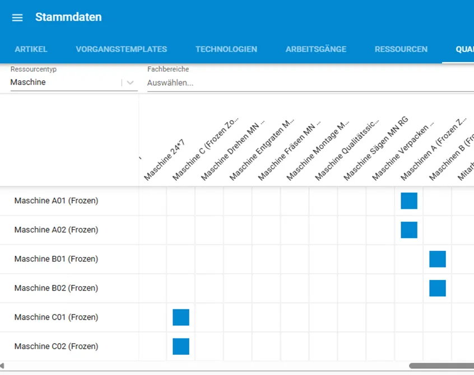Screen dimensions: 474x375
Task: Toggle Maschinen B qualification for Maschine B01
Action: (x=438, y=259)
